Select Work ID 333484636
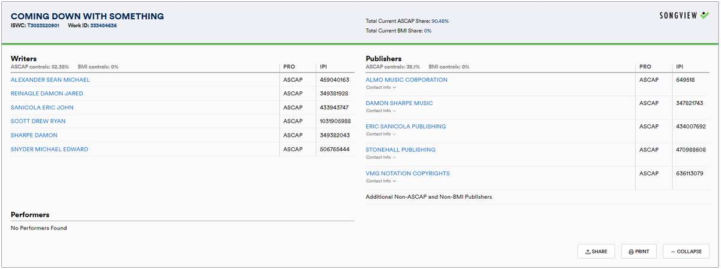This screenshot has height=269, width=721. point(103,26)
